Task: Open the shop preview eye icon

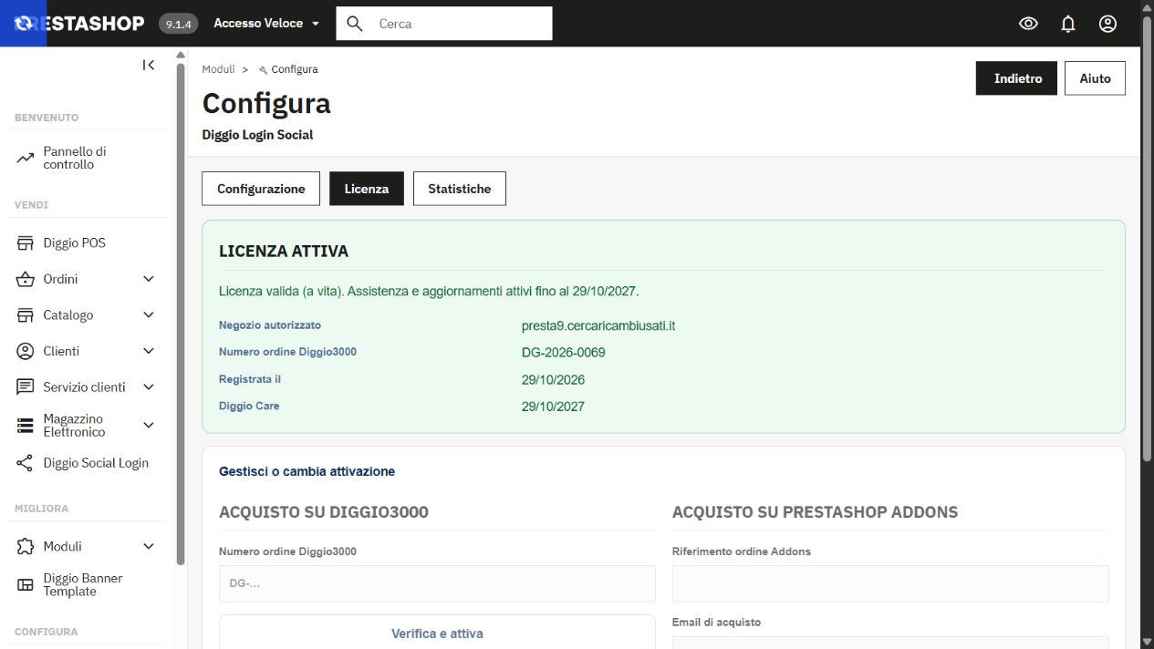Action: pyautogui.click(x=1028, y=24)
